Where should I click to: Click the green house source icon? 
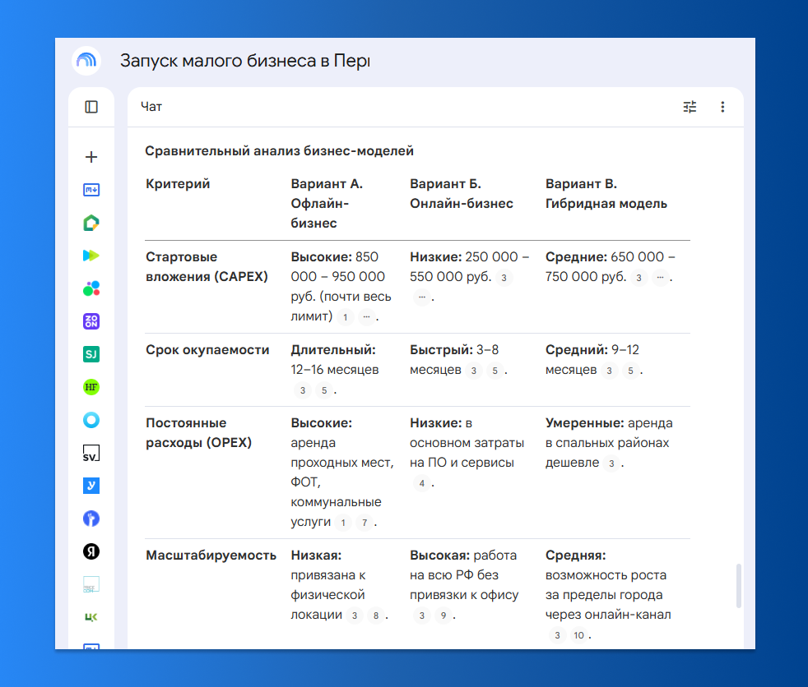91,223
